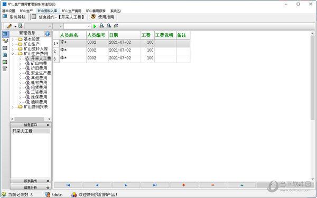The width and height of the screenshot is (317, 198).
Task: Click the magnifier preview icon next to the pencil
Action: [x=20, y=26]
